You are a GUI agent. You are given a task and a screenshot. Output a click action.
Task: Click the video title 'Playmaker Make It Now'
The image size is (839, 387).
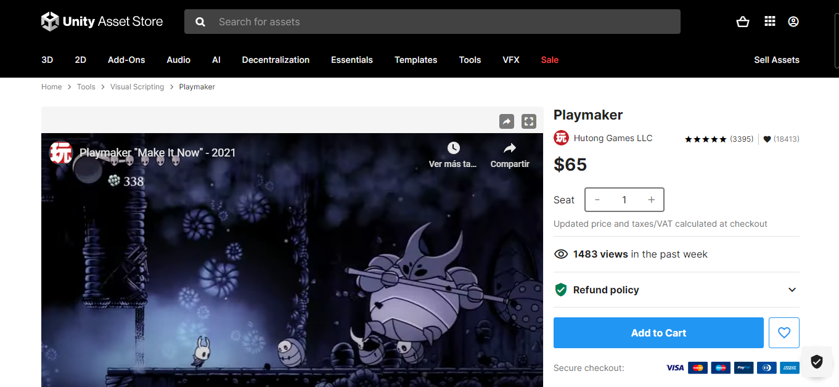pyautogui.click(x=158, y=153)
